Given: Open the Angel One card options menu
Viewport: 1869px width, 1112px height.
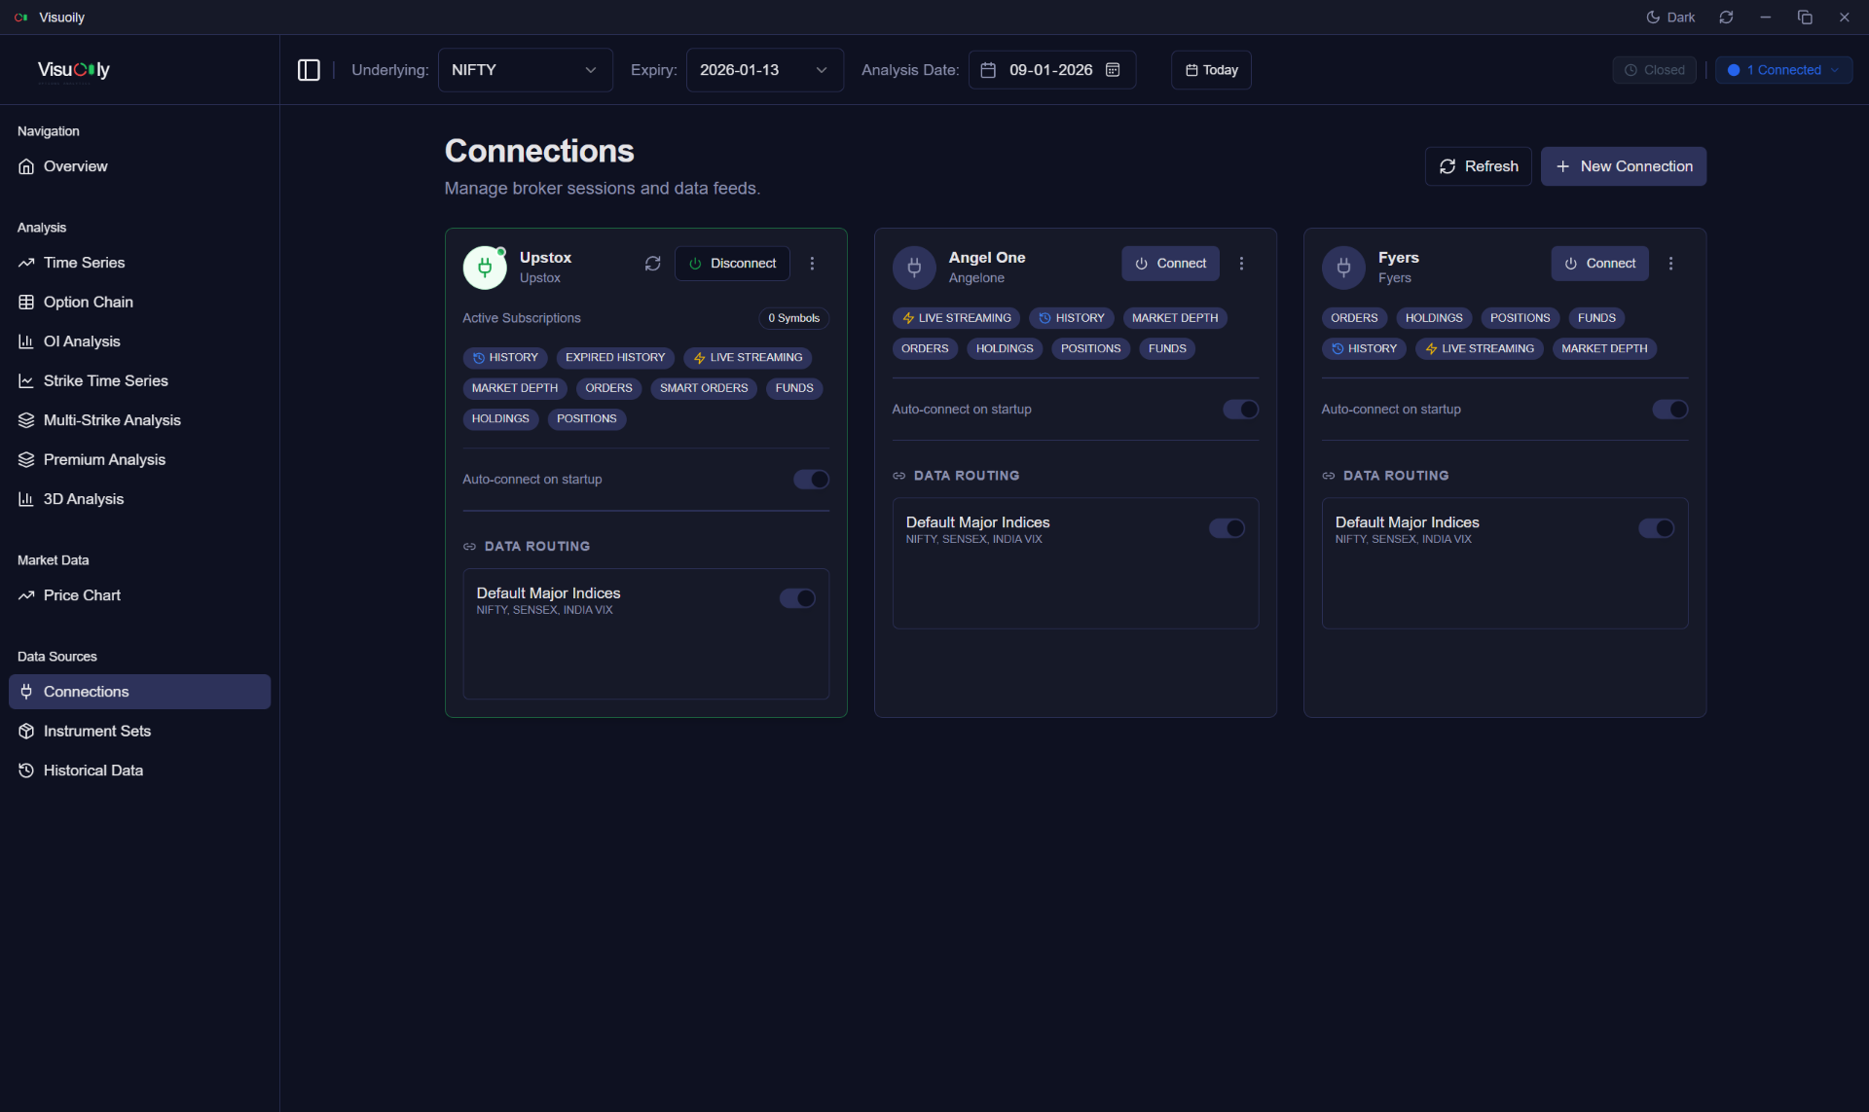Looking at the screenshot, I should click(x=1242, y=263).
